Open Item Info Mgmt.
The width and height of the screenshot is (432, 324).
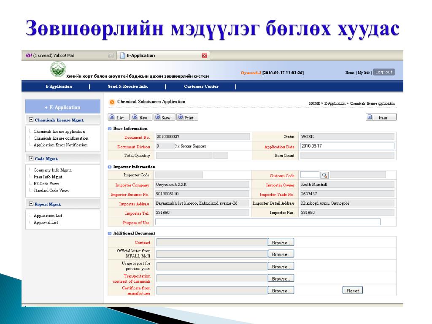point(48,177)
